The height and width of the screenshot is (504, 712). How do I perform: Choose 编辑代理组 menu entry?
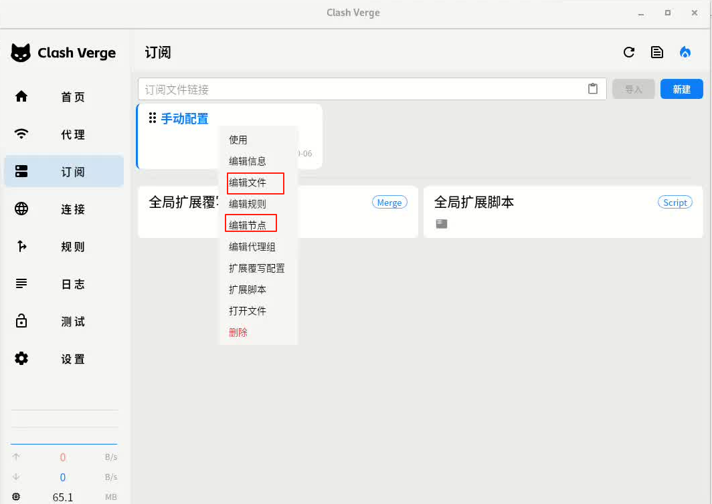252,247
